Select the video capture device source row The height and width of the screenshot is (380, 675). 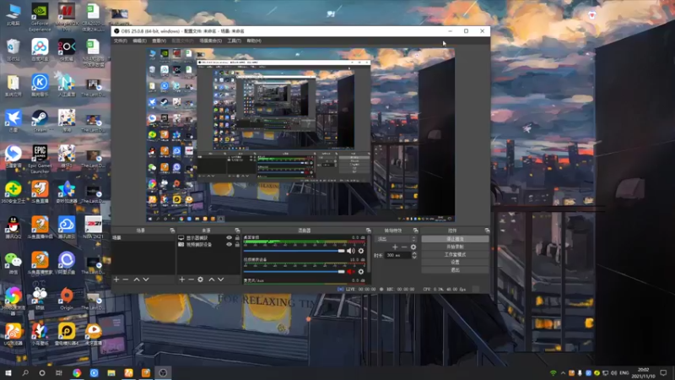[208, 244]
